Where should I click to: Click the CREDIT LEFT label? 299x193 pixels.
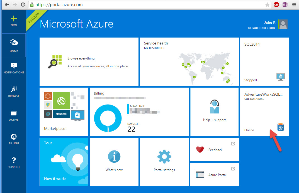pyautogui.click(x=137, y=106)
